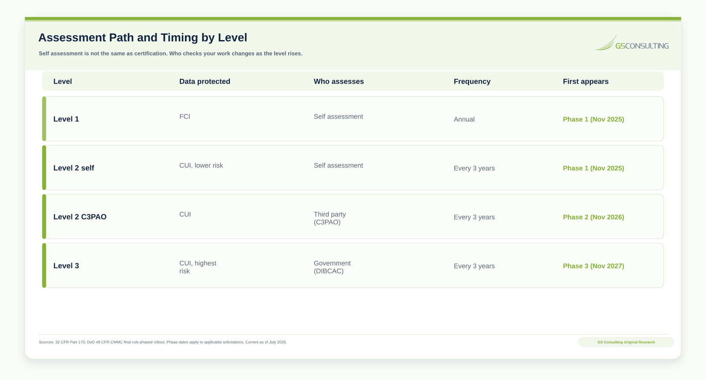Viewport: 706px width, 380px height.
Task: Click Self assessment in Level 2 self row
Action: click(x=338, y=166)
